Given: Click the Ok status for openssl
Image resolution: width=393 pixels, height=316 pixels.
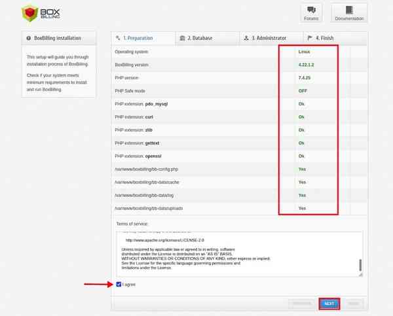Looking at the screenshot, I should [301, 156].
